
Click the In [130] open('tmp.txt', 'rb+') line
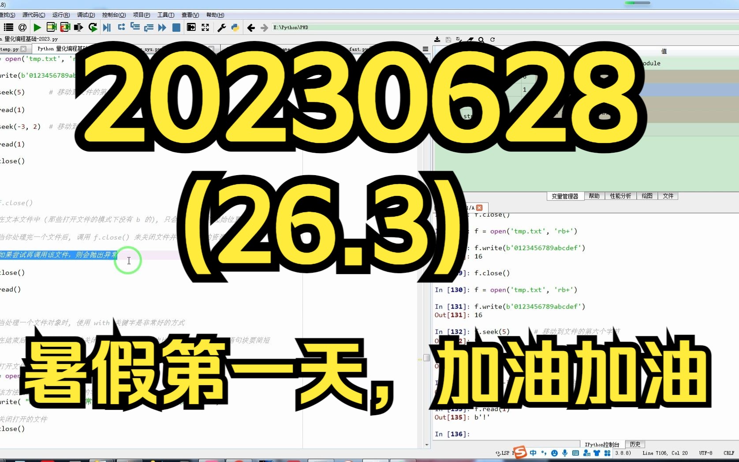(x=506, y=290)
